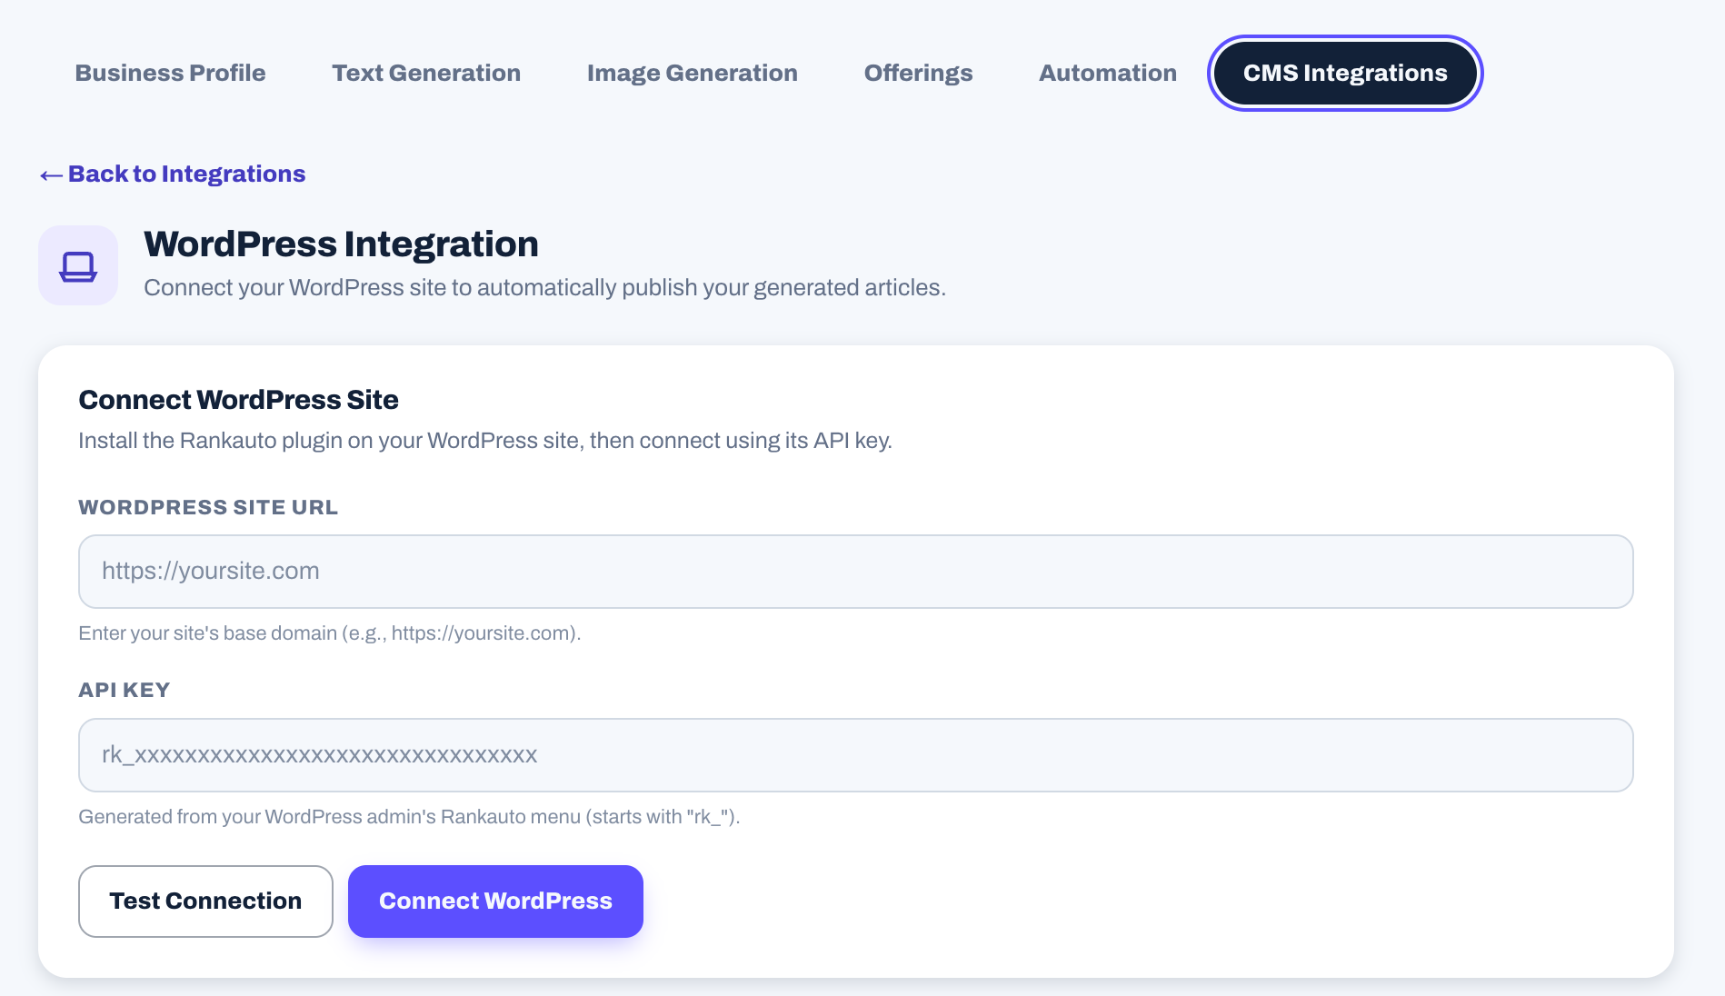
Task: Click the 'API KEY' label
Action: point(125,690)
